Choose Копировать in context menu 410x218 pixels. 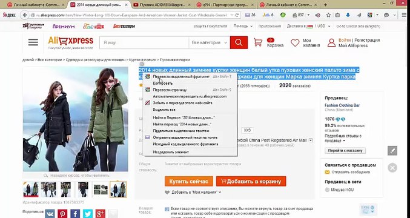click(x=190, y=83)
